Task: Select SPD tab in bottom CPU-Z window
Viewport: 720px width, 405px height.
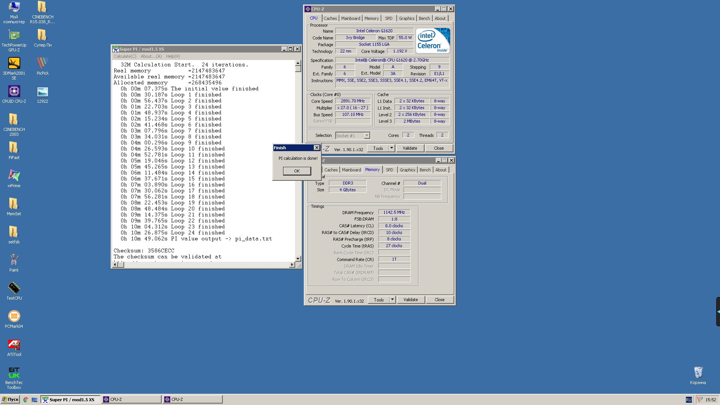Action: pyautogui.click(x=390, y=170)
